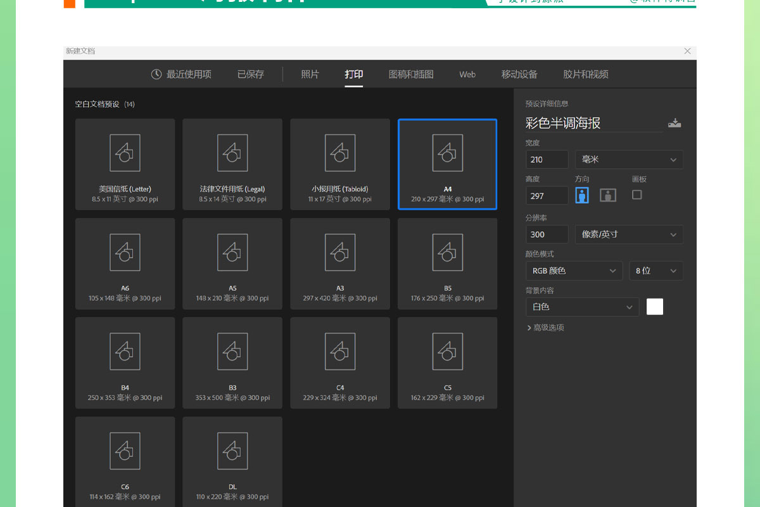
Task: Open the 移动设备 mobile tab
Action: click(x=519, y=74)
